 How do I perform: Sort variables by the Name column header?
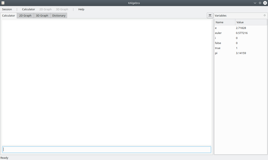pyautogui.click(x=224, y=22)
